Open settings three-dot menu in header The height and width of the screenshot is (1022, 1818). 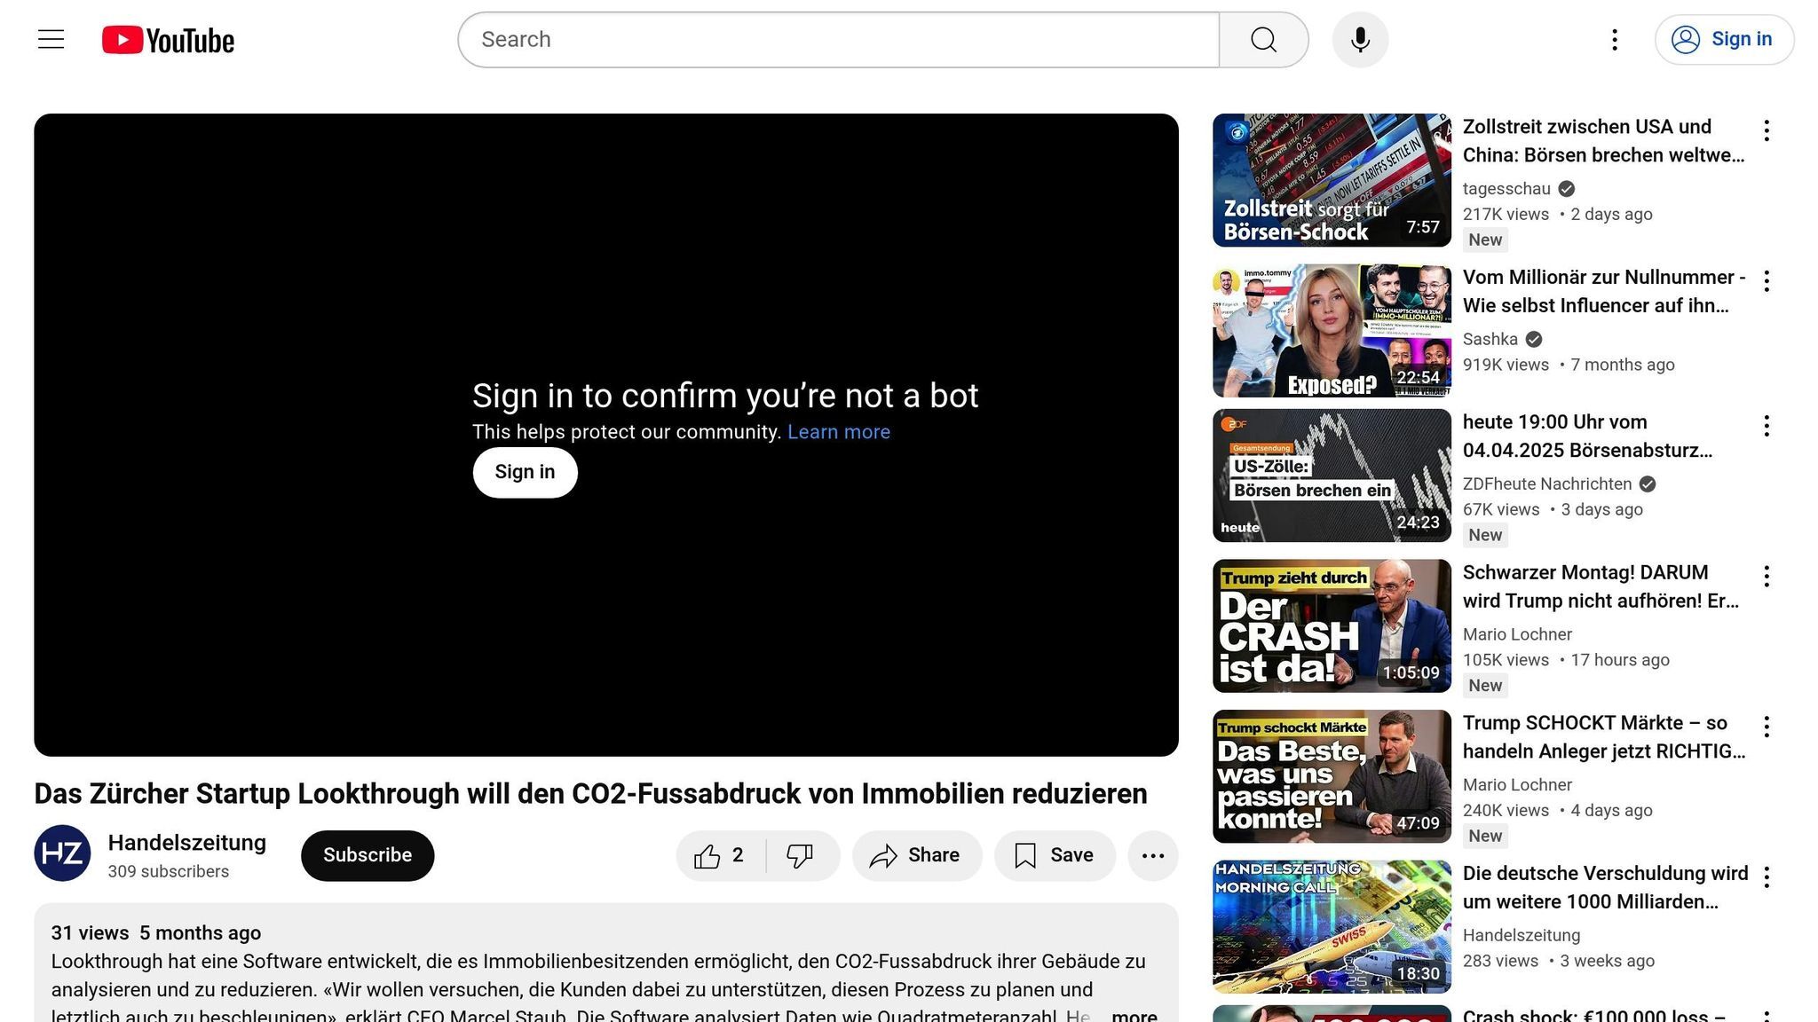coord(1615,40)
